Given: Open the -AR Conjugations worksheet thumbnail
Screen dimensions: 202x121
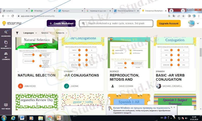Looking at the screenshot, I should (x=83, y=53).
